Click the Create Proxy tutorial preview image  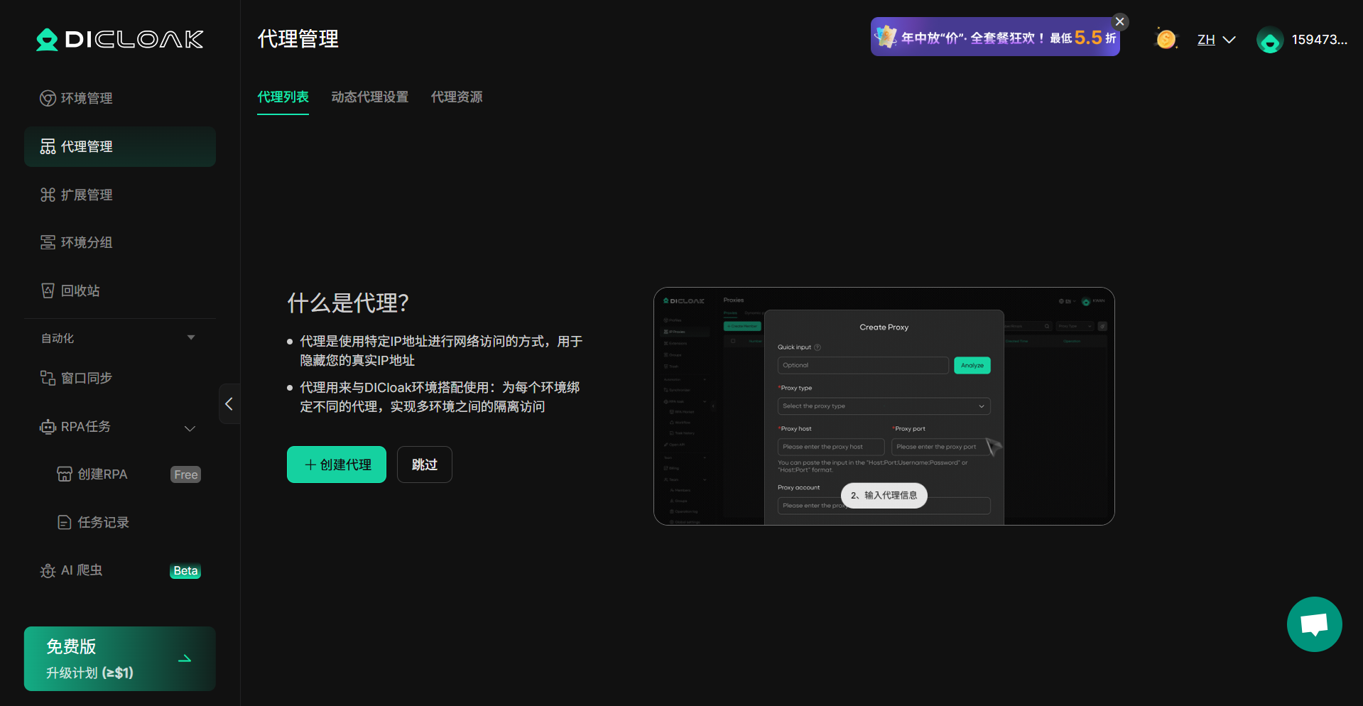click(884, 406)
